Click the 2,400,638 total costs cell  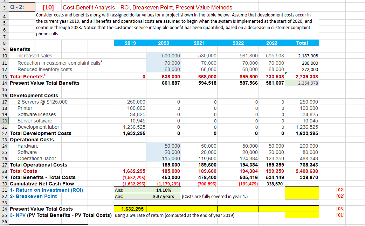(x=302, y=171)
